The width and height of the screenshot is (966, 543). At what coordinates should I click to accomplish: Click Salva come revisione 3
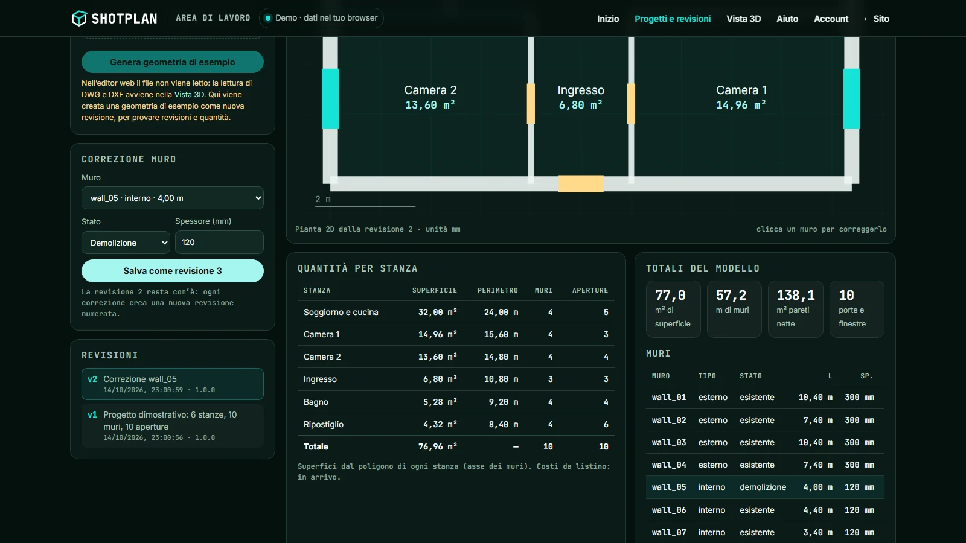(x=173, y=271)
